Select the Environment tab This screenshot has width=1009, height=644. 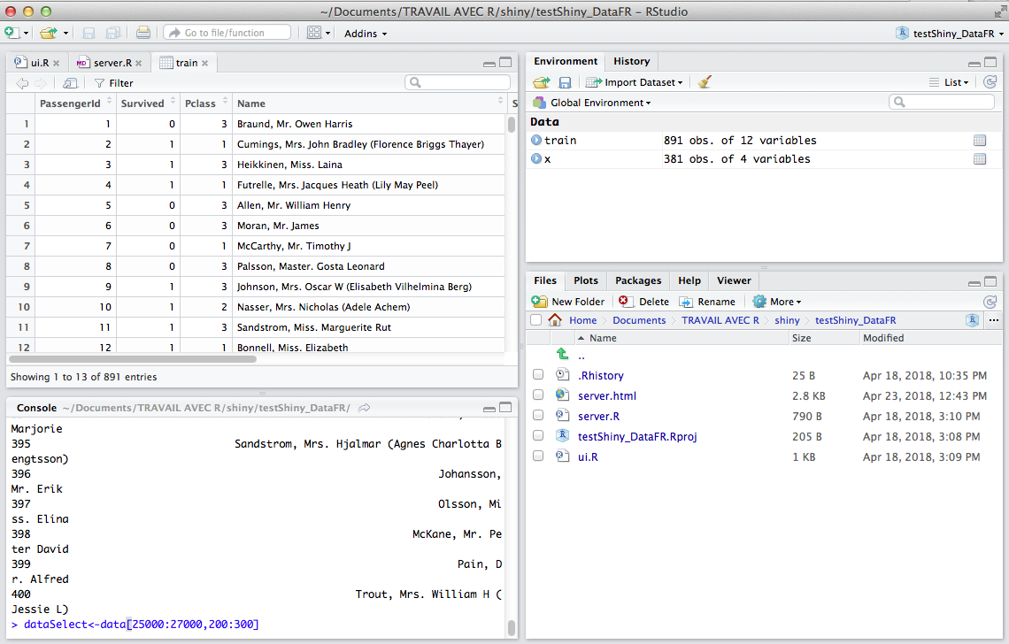tap(566, 61)
